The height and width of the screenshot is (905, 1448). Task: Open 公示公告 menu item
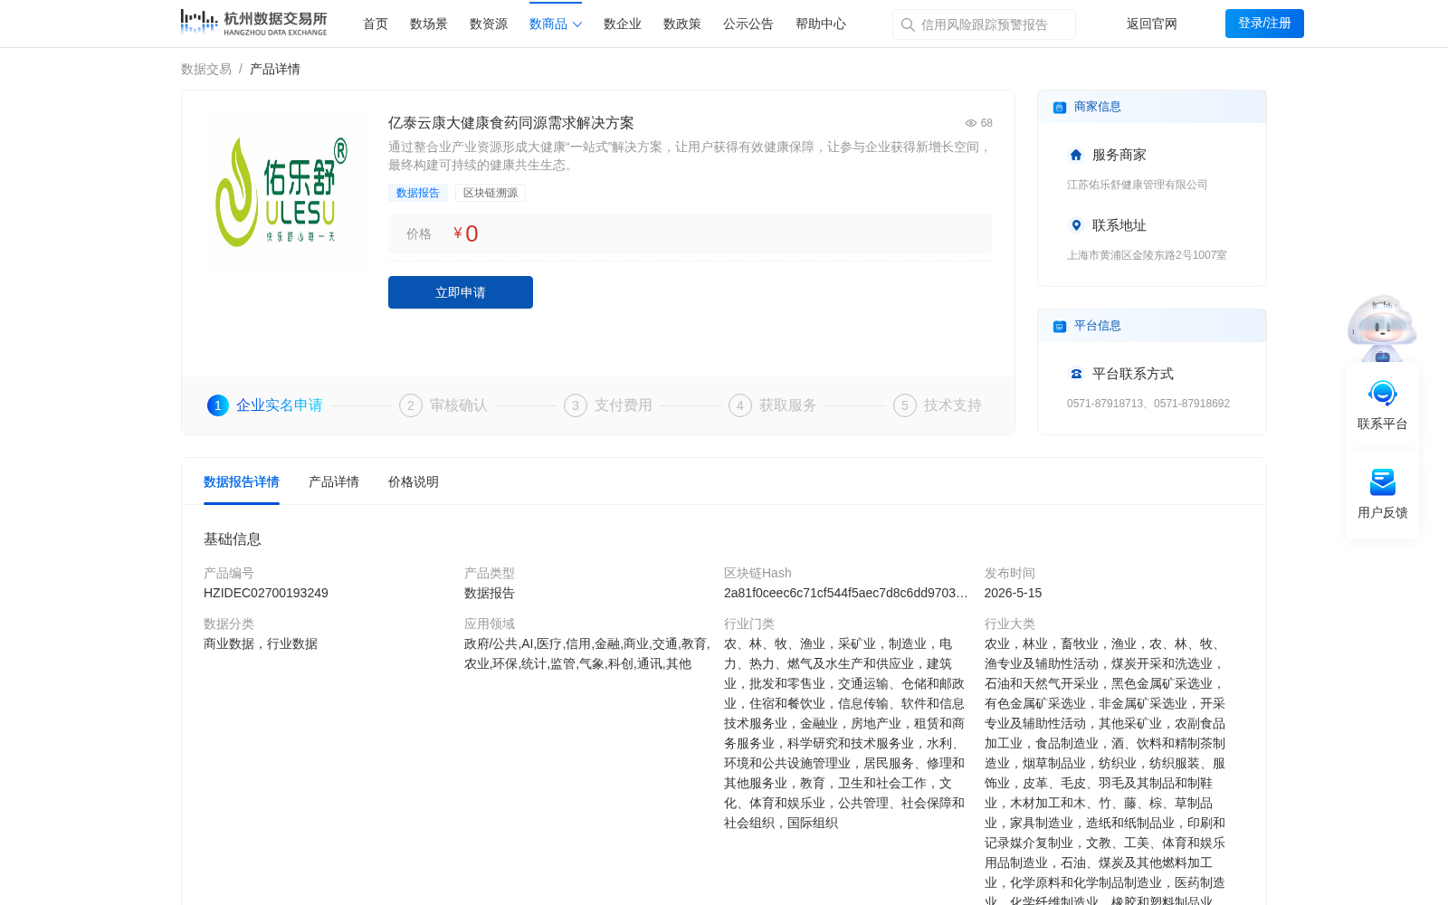(748, 24)
